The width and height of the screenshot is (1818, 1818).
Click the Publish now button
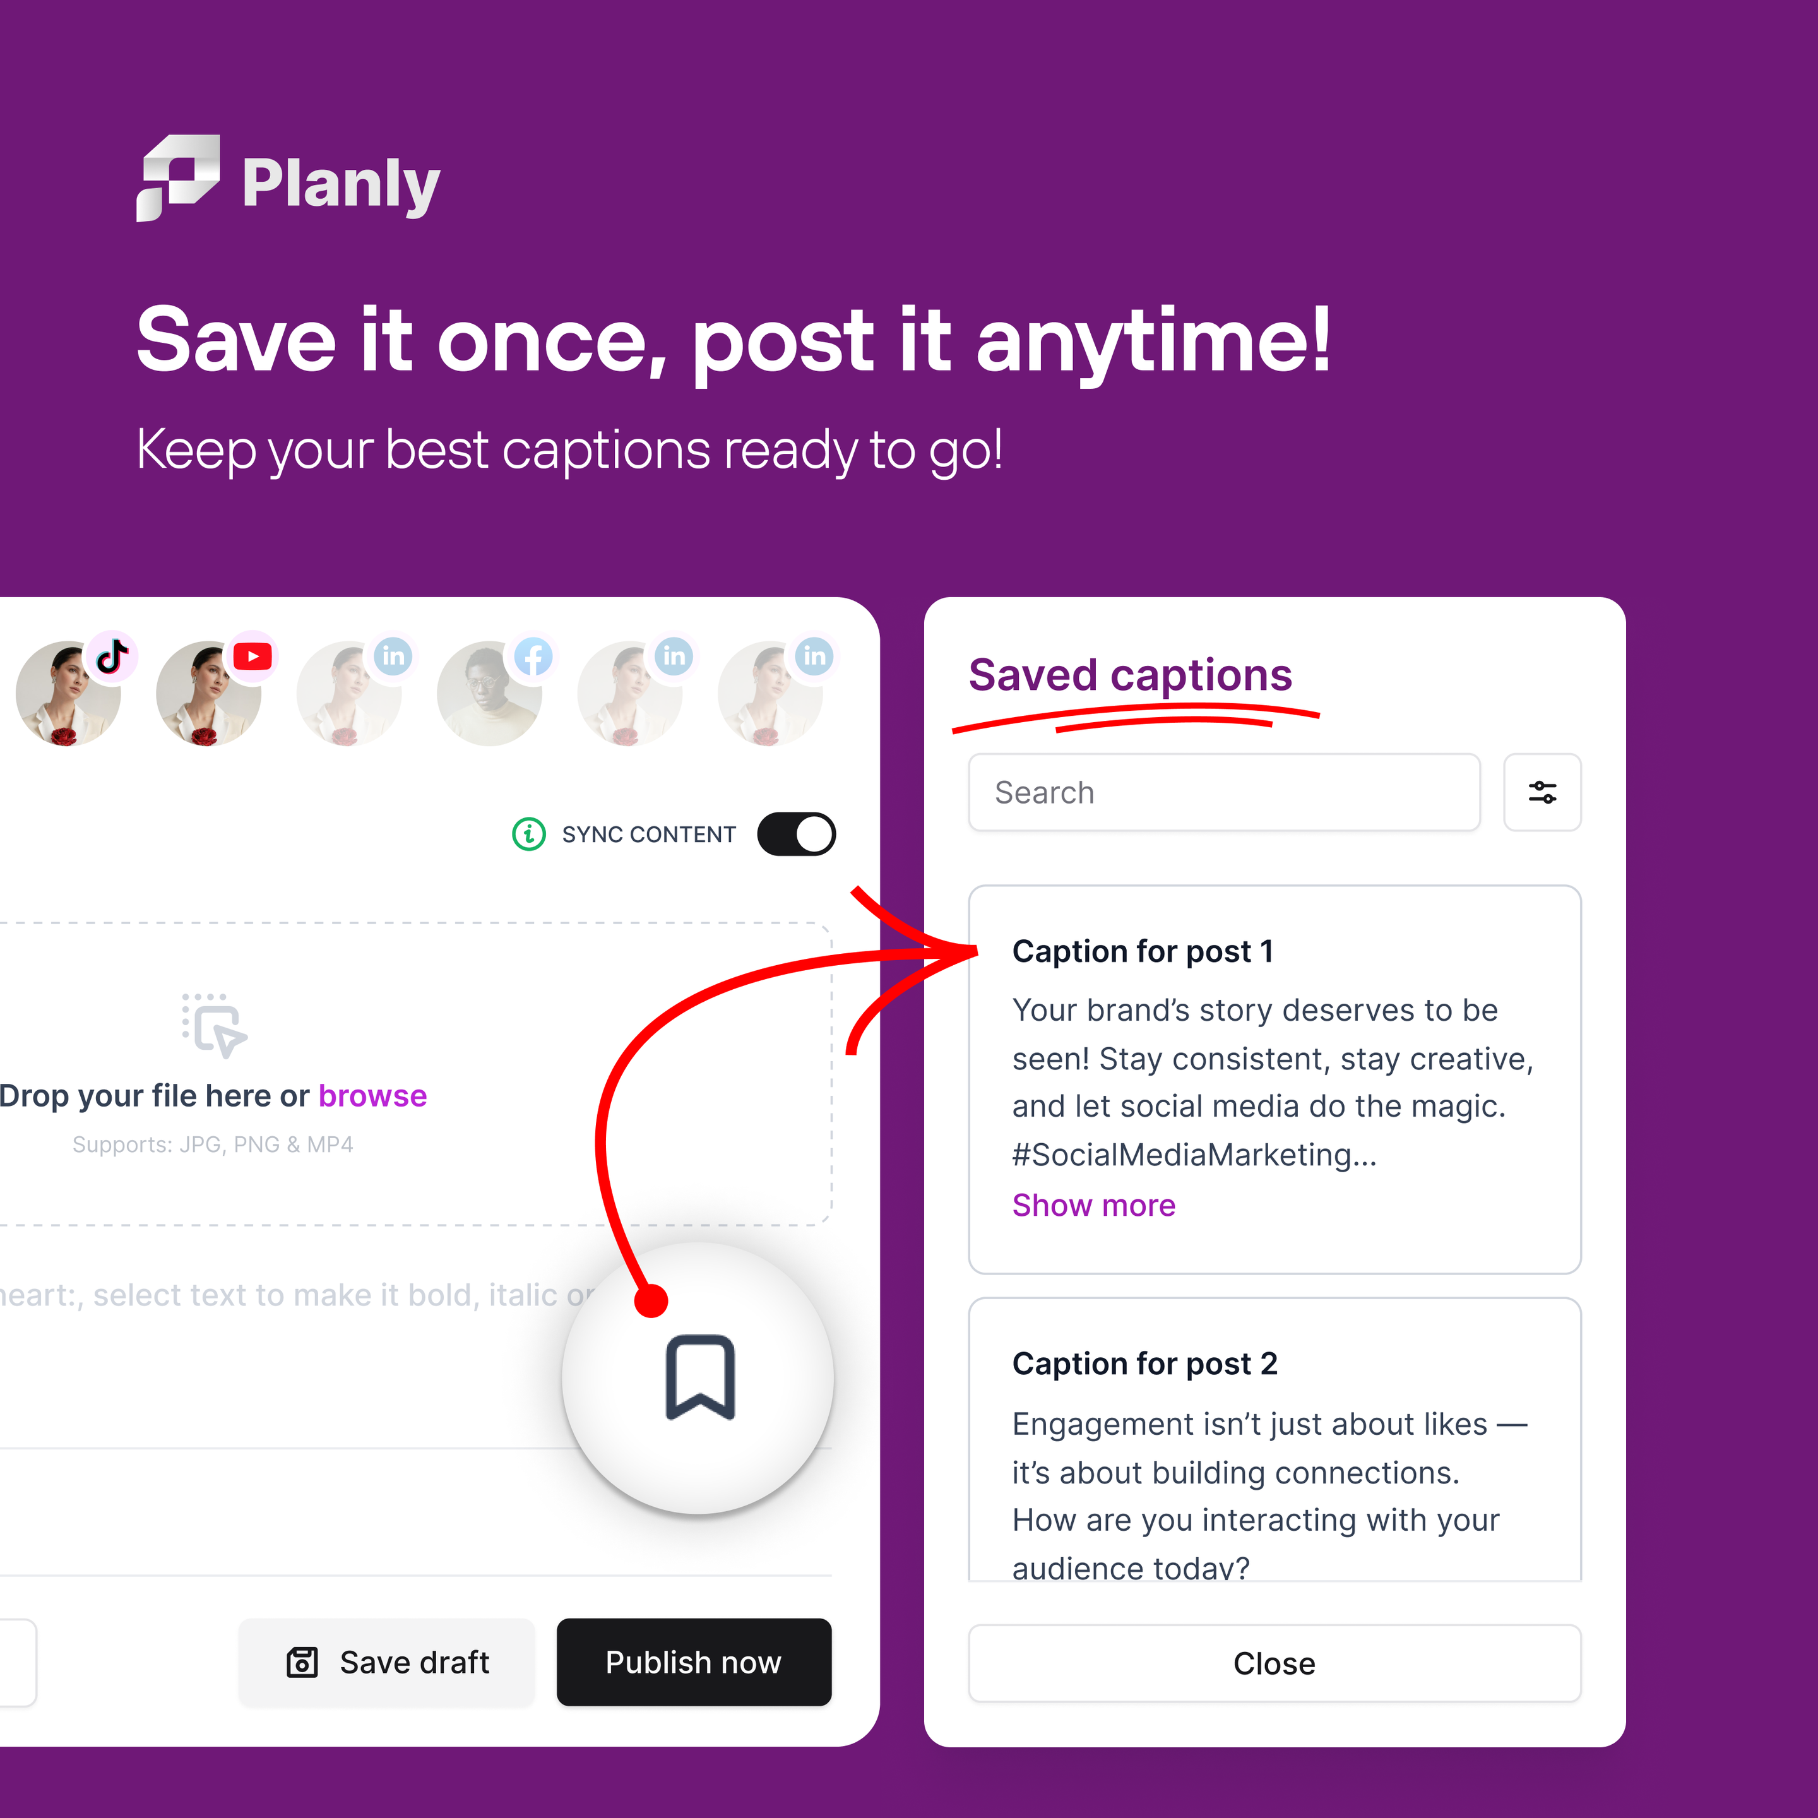pos(694,1663)
